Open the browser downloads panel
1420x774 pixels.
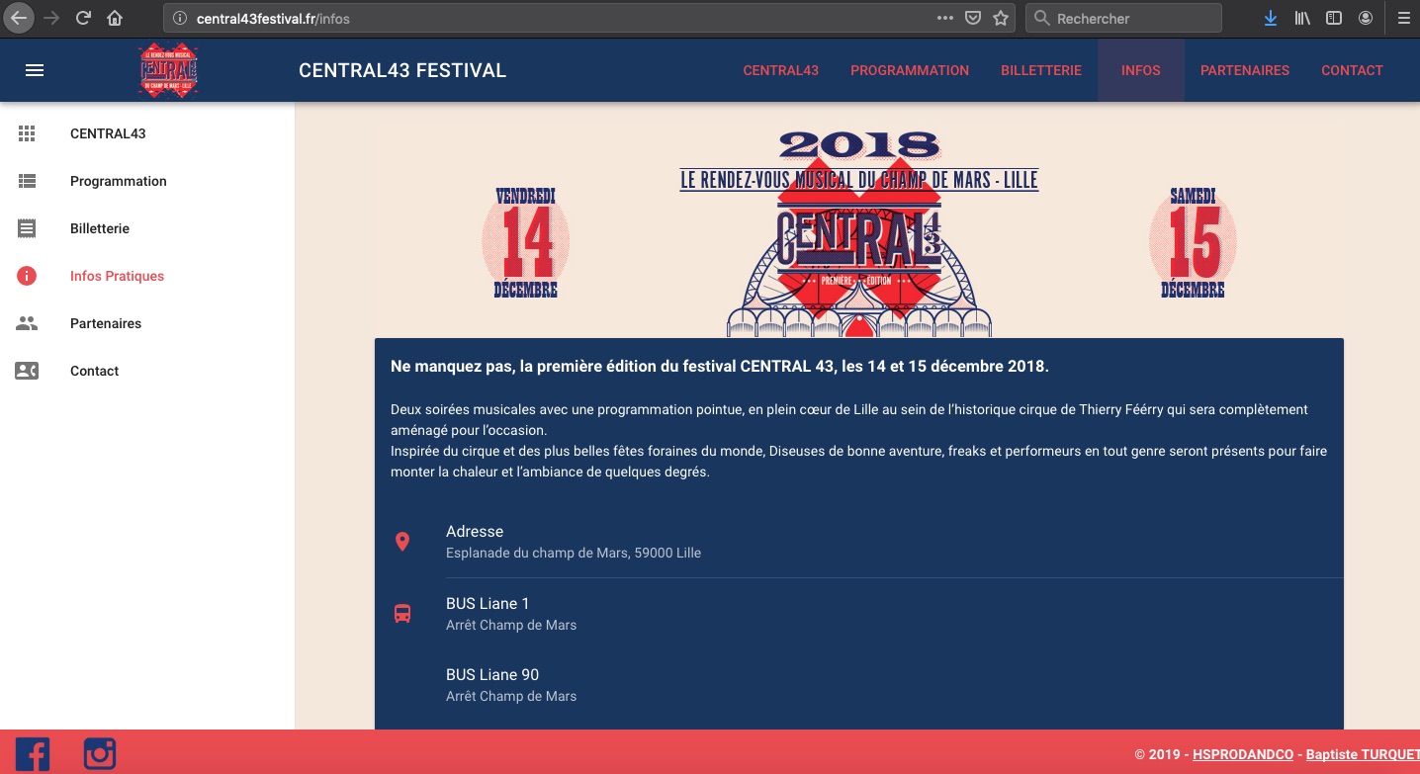(x=1271, y=18)
